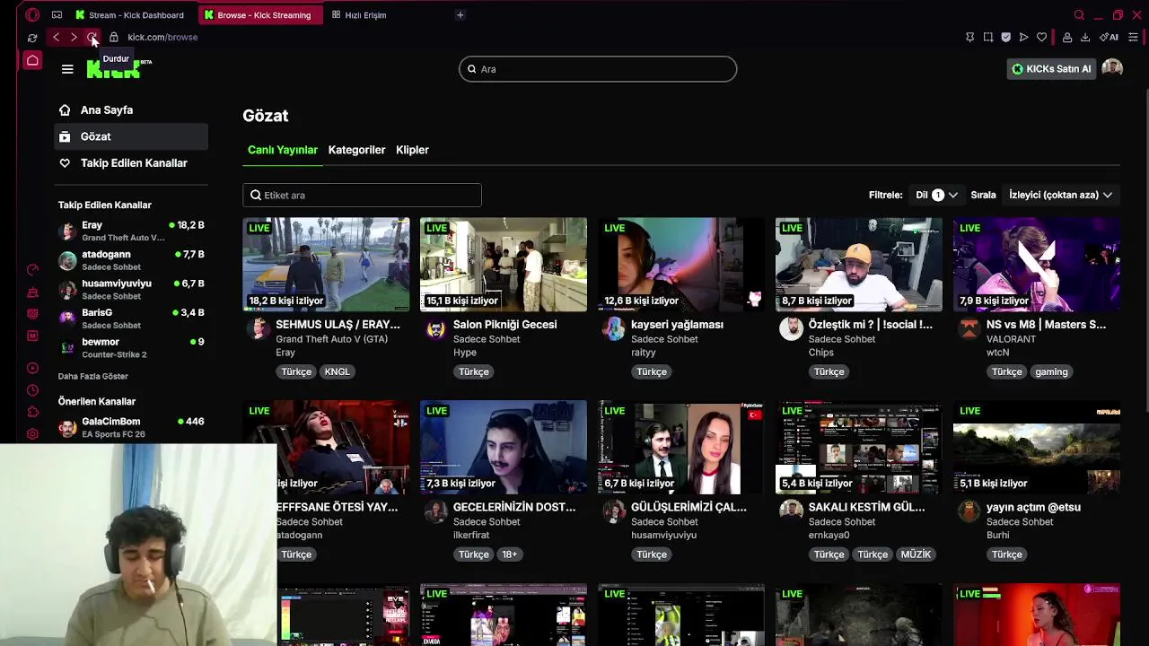
Task: Open Takip Edilen Kanallar sidebar link
Action: [x=131, y=163]
